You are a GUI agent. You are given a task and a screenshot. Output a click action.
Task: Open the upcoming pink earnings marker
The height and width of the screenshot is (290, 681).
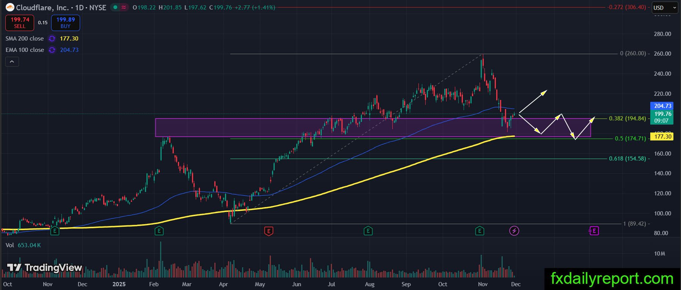pos(594,231)
